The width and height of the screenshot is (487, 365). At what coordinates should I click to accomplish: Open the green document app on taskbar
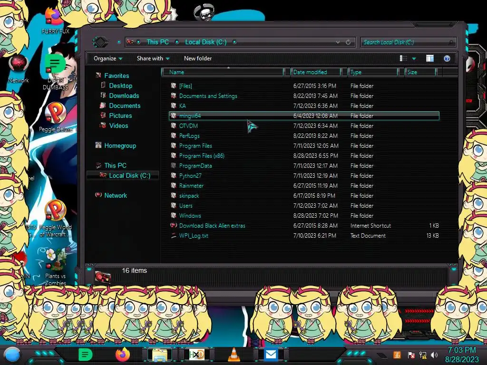[x=86, y=355]
